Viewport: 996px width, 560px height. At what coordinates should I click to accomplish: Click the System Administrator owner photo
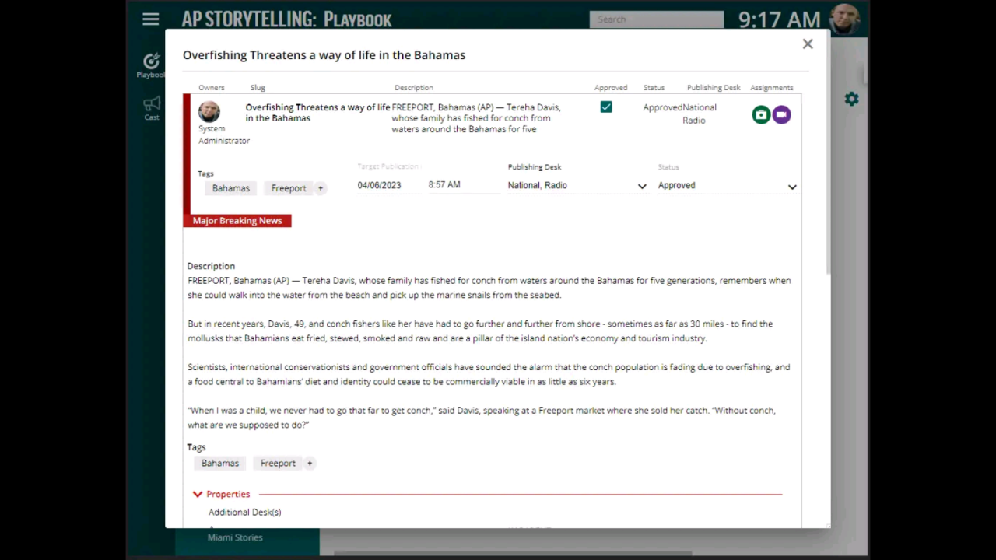209,111
